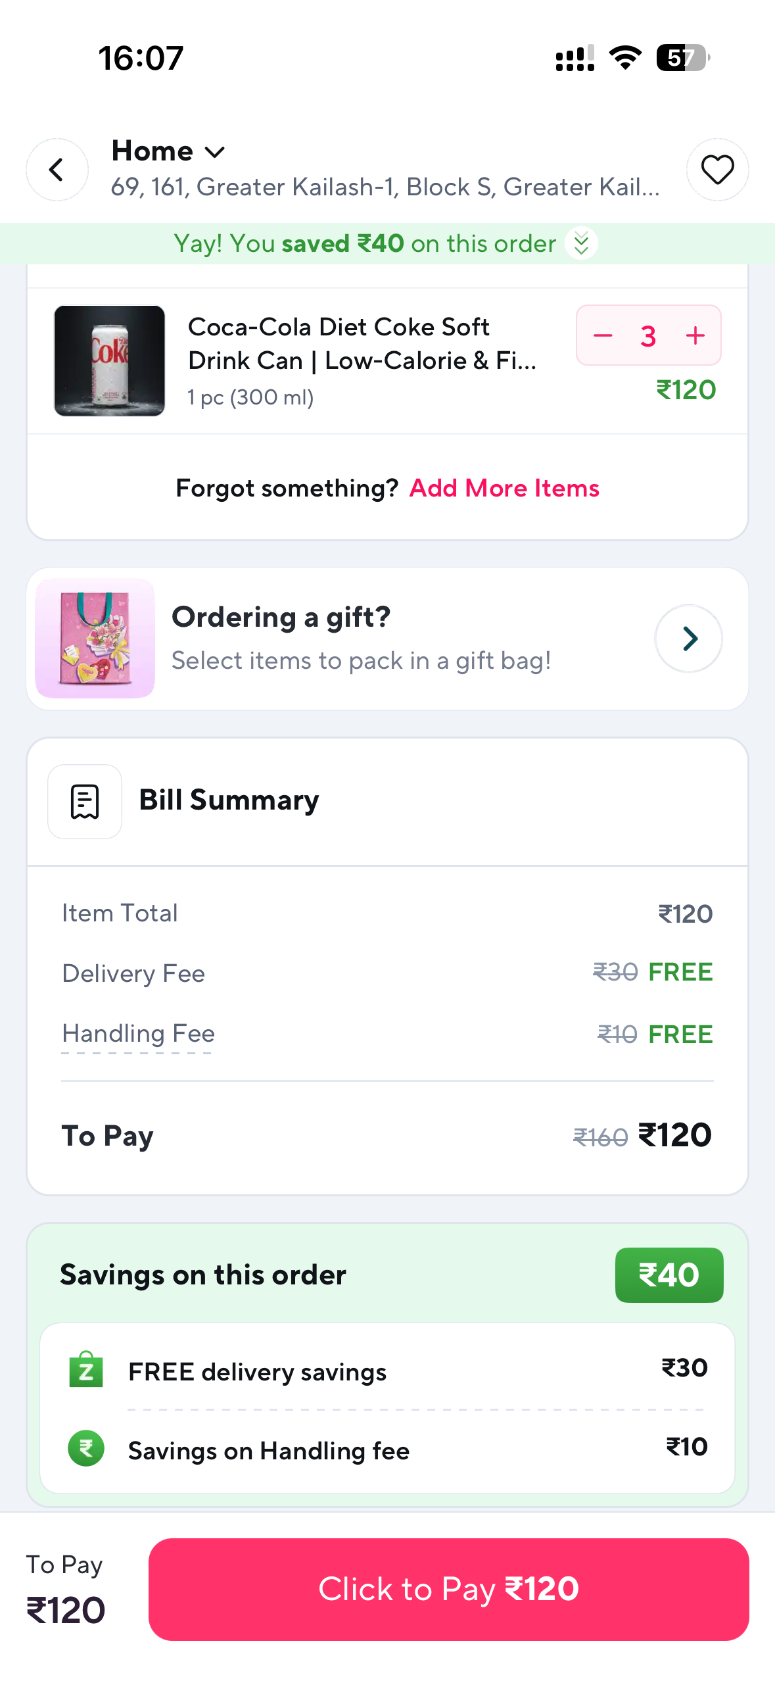This screenshot has height=1681, width=775.
Task: Click to Pay ₹120 button
Action: click(448, 1589)
